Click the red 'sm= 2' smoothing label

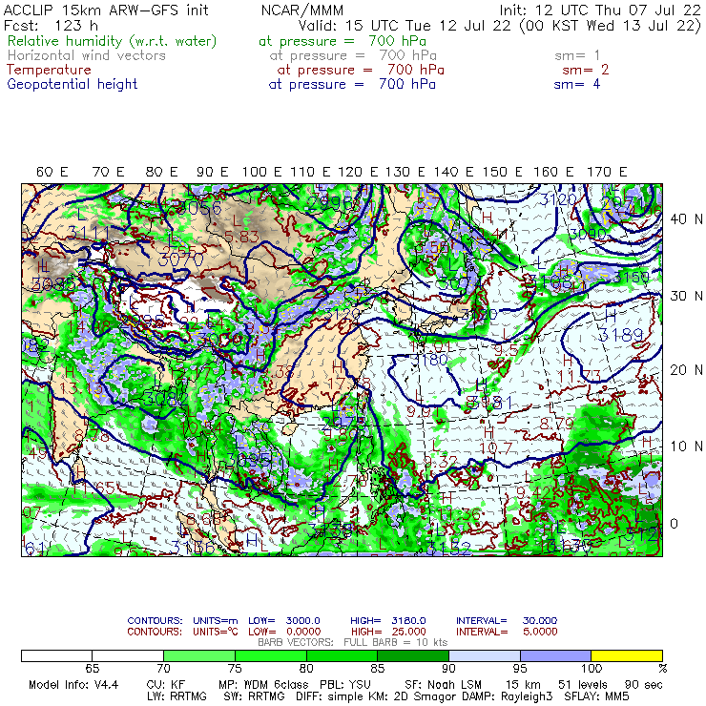[586, 70]
